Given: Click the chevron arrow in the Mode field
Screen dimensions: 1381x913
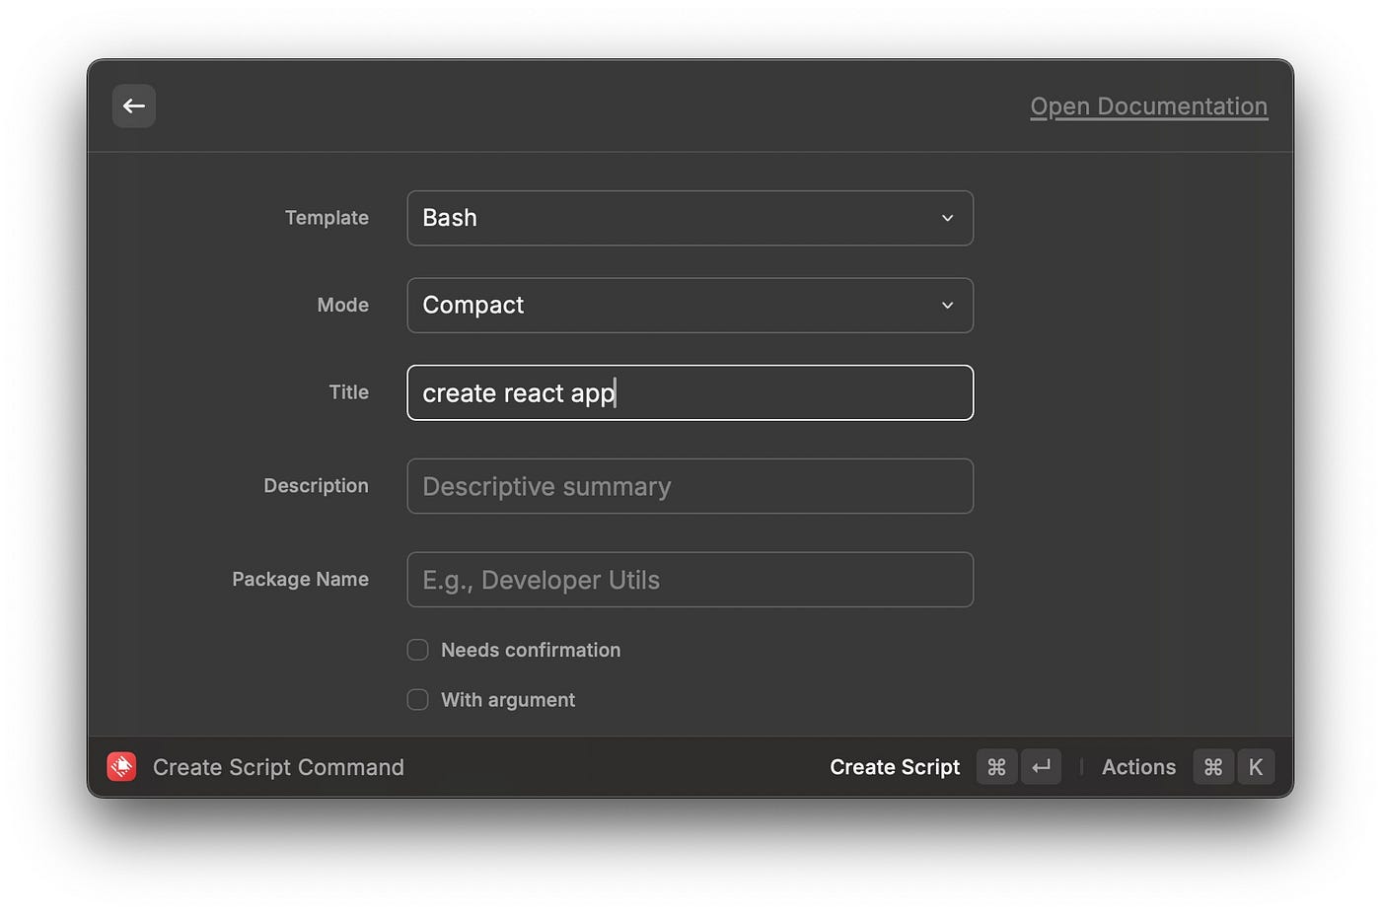Looking at the screenshot, I should [x=947, y=306].
